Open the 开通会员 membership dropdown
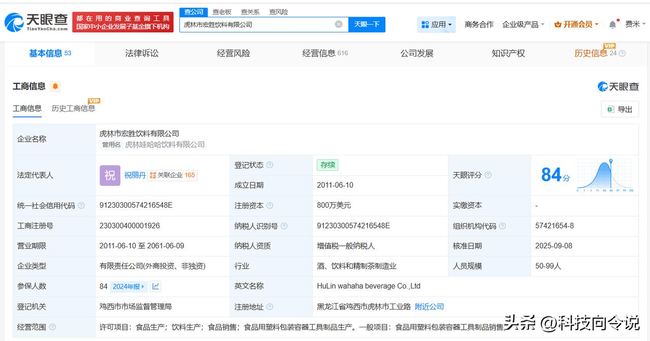Image resolution: width=650 pixels, height=341 pixels. tap(576, 24)
